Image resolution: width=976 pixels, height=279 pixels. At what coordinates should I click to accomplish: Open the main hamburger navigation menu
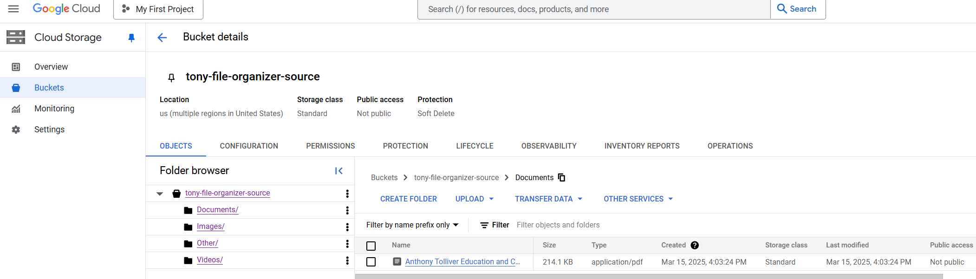13,9
